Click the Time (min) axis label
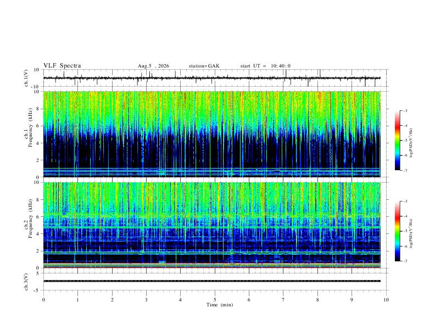Image resolution: width=435 pixels, height=336 pixels. coord(220,305)
